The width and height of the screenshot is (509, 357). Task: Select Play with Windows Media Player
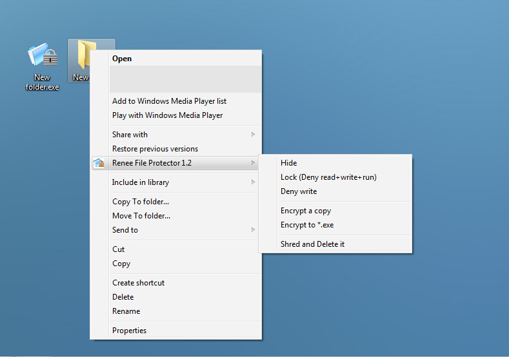coord(167,115)
